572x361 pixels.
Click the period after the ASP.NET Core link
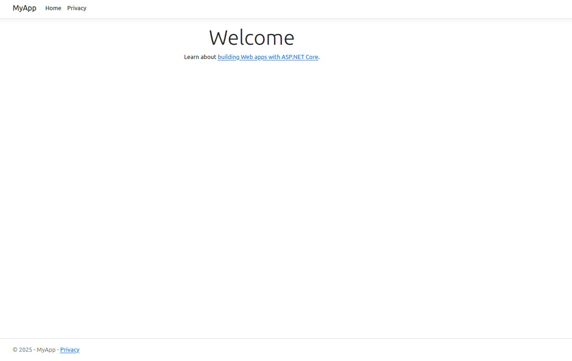[319, 58]
